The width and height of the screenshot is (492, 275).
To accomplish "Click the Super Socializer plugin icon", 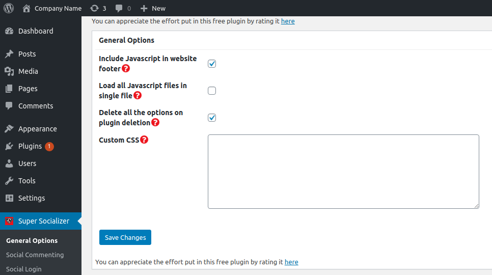I will (9, 221).
